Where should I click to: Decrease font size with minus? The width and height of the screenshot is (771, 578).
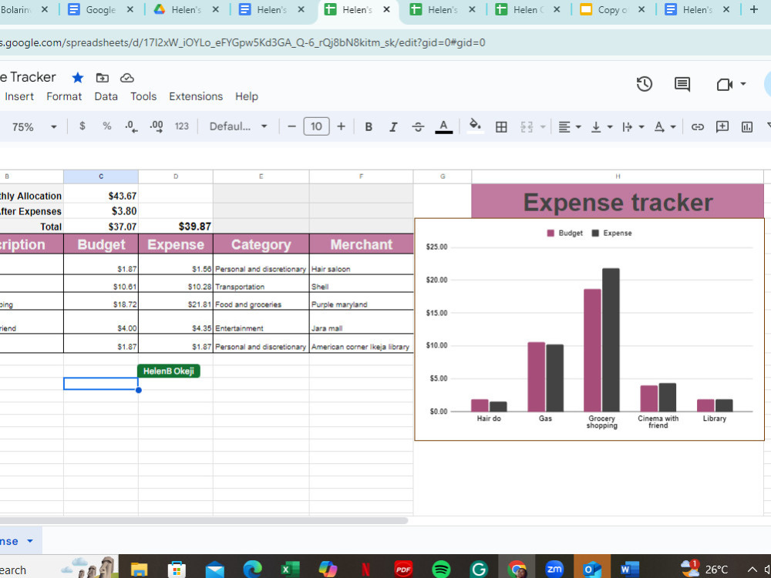coord(291,126)
